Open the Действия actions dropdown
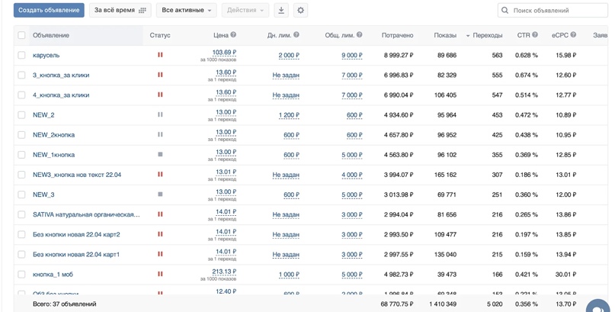The width and height of the screenshot is (615, 312). 245,11
